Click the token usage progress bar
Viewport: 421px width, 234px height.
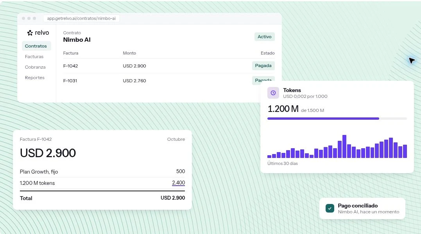(337, 118)
